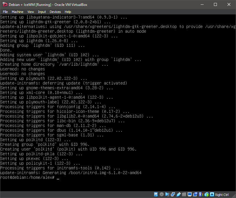
Task: Click the USB devices status icon
Action: (x=178, y=194)
